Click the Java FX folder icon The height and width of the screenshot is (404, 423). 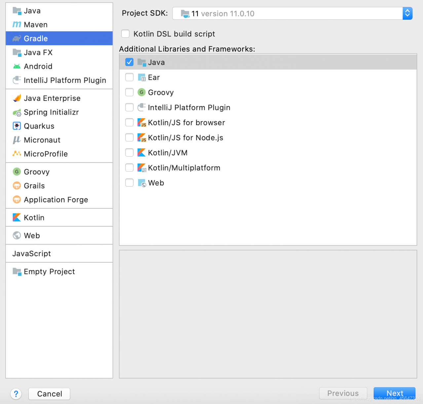17,53
